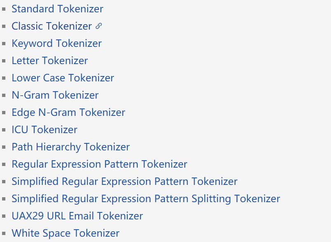Open the Path Hierarchy Tokenizer link
The height and width of the screenshot is (242, 331).
[70, 147]
